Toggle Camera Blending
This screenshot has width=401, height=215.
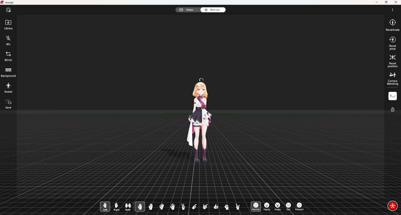click(392, 77)
